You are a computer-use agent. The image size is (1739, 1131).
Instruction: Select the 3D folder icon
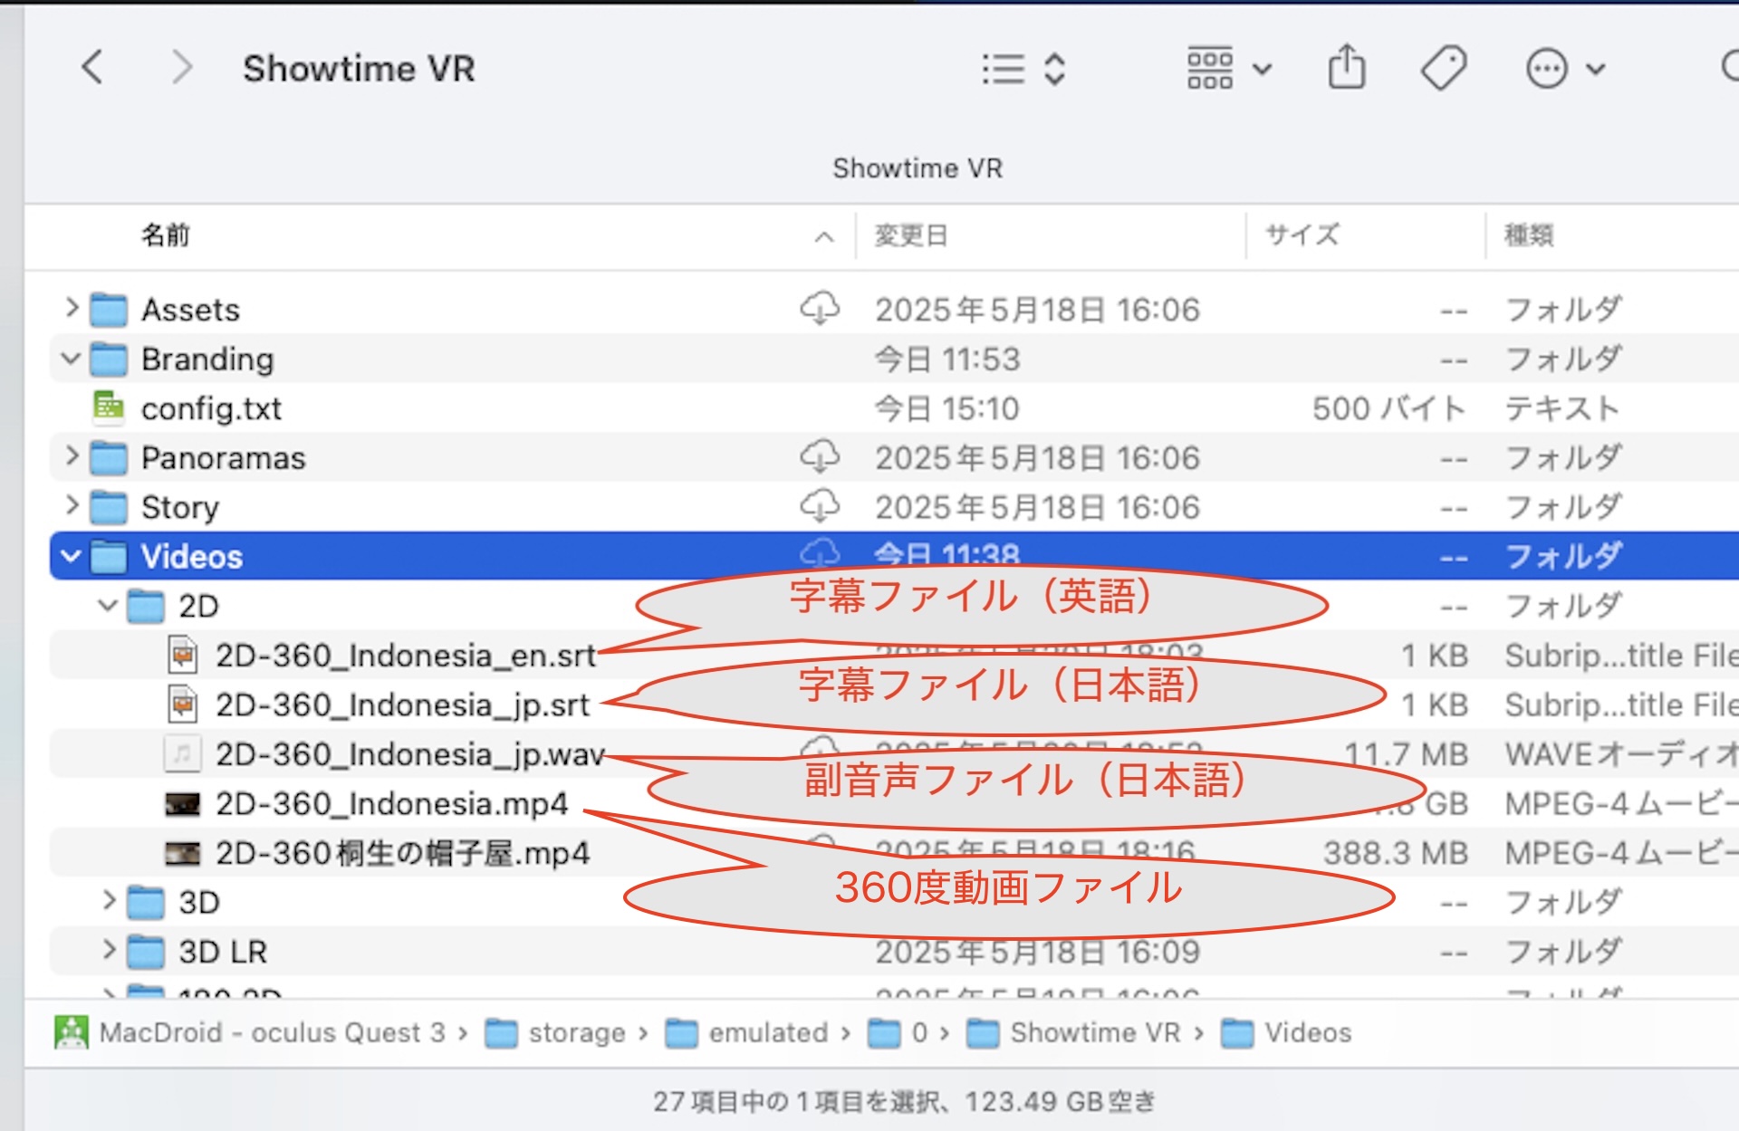tap(146, 902)
